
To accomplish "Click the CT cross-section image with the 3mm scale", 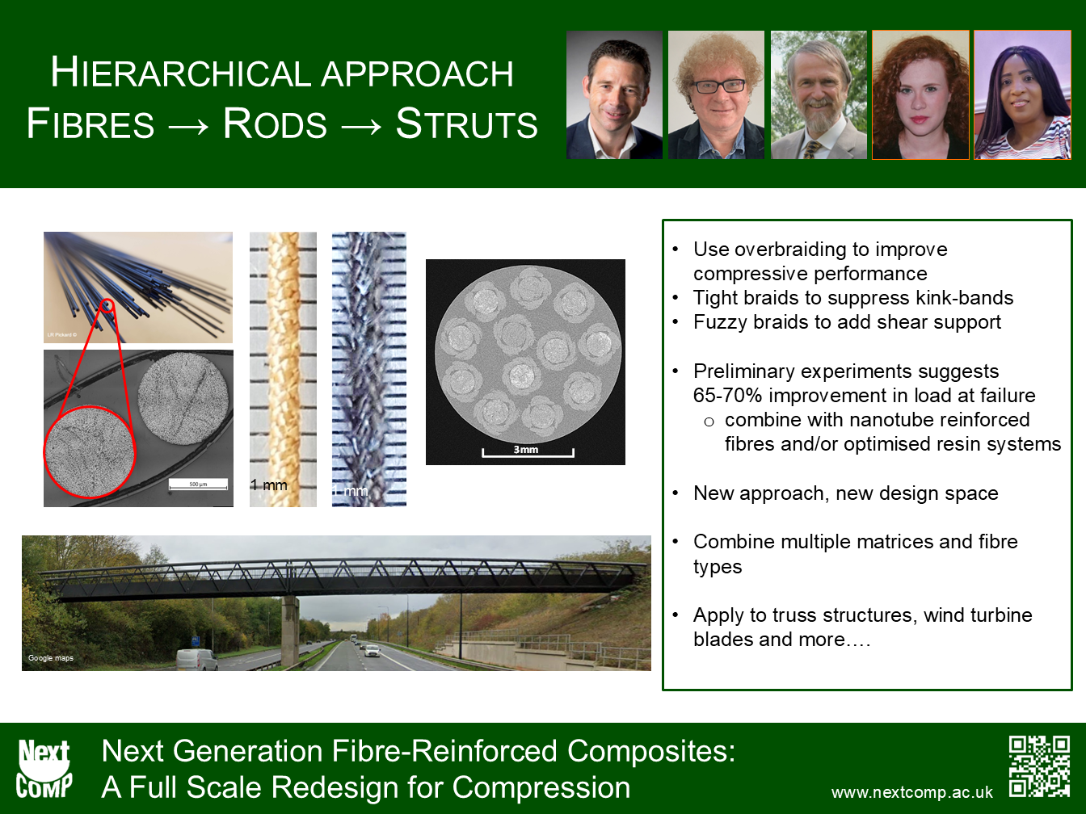I will [x=525, y=362].
